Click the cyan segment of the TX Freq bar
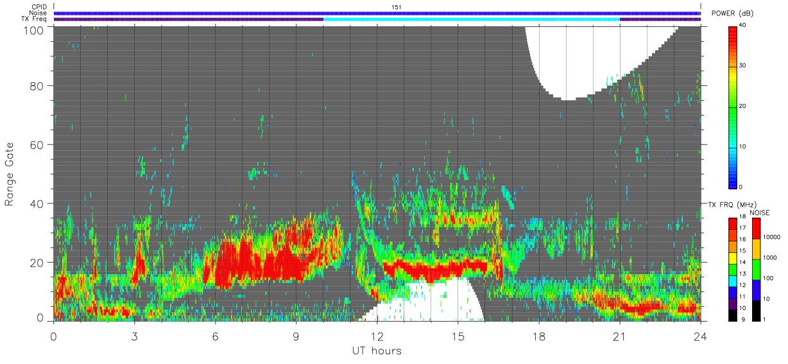Image resolution: width=788 pixels, height=364 pixels. [x=472, y=19]
